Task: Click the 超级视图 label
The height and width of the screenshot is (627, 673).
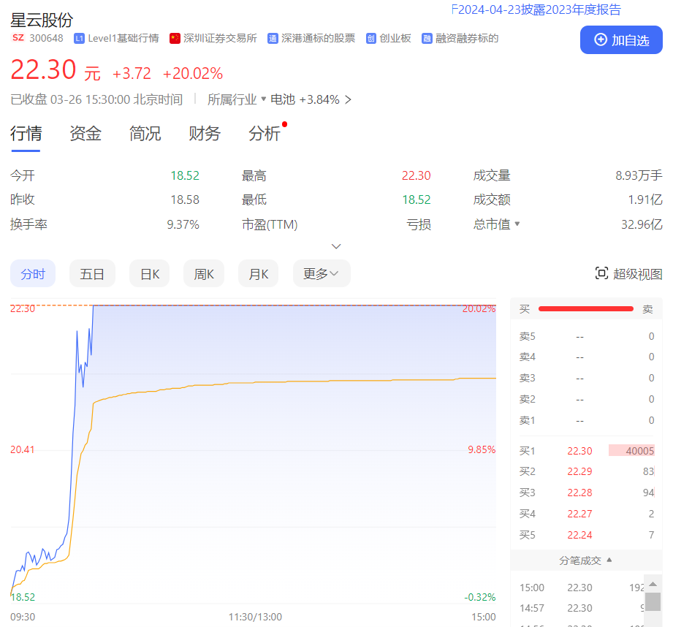Action: 638,274
